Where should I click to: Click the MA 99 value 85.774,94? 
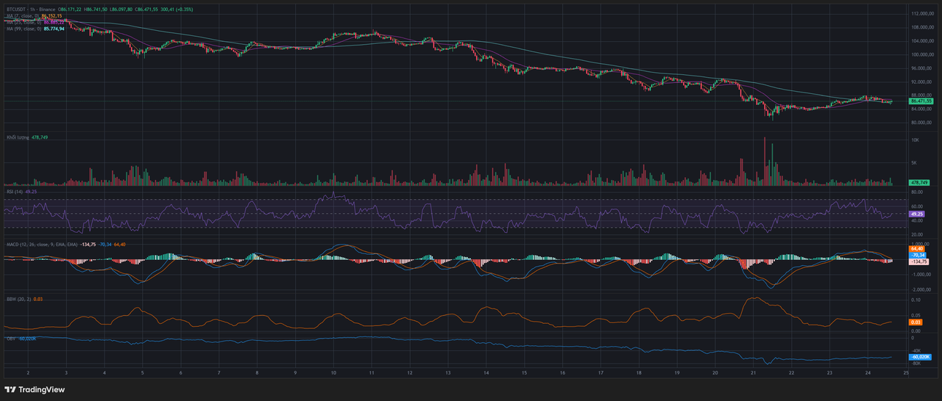[x=53, y=29]
